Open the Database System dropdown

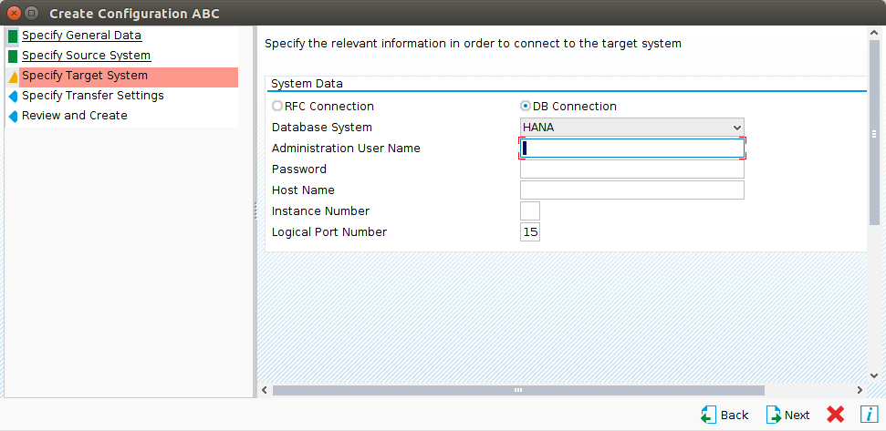pos(631,128)
